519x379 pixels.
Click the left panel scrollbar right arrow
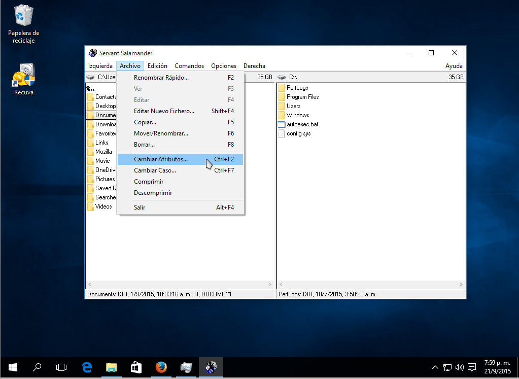coord(270,284)
